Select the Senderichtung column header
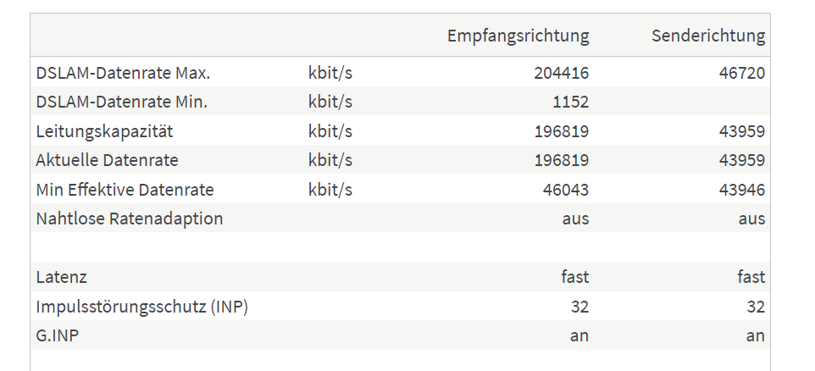The image size is (815, 371). [x=708, y=36]
